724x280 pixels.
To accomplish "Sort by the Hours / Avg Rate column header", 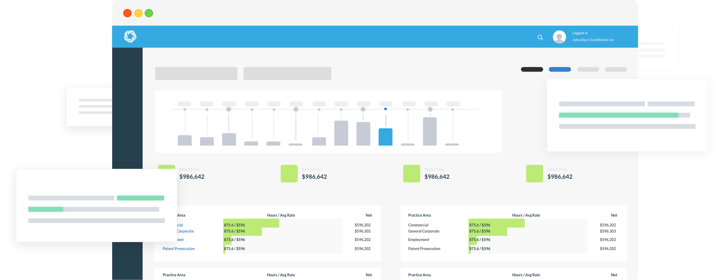I will (281, 215).
